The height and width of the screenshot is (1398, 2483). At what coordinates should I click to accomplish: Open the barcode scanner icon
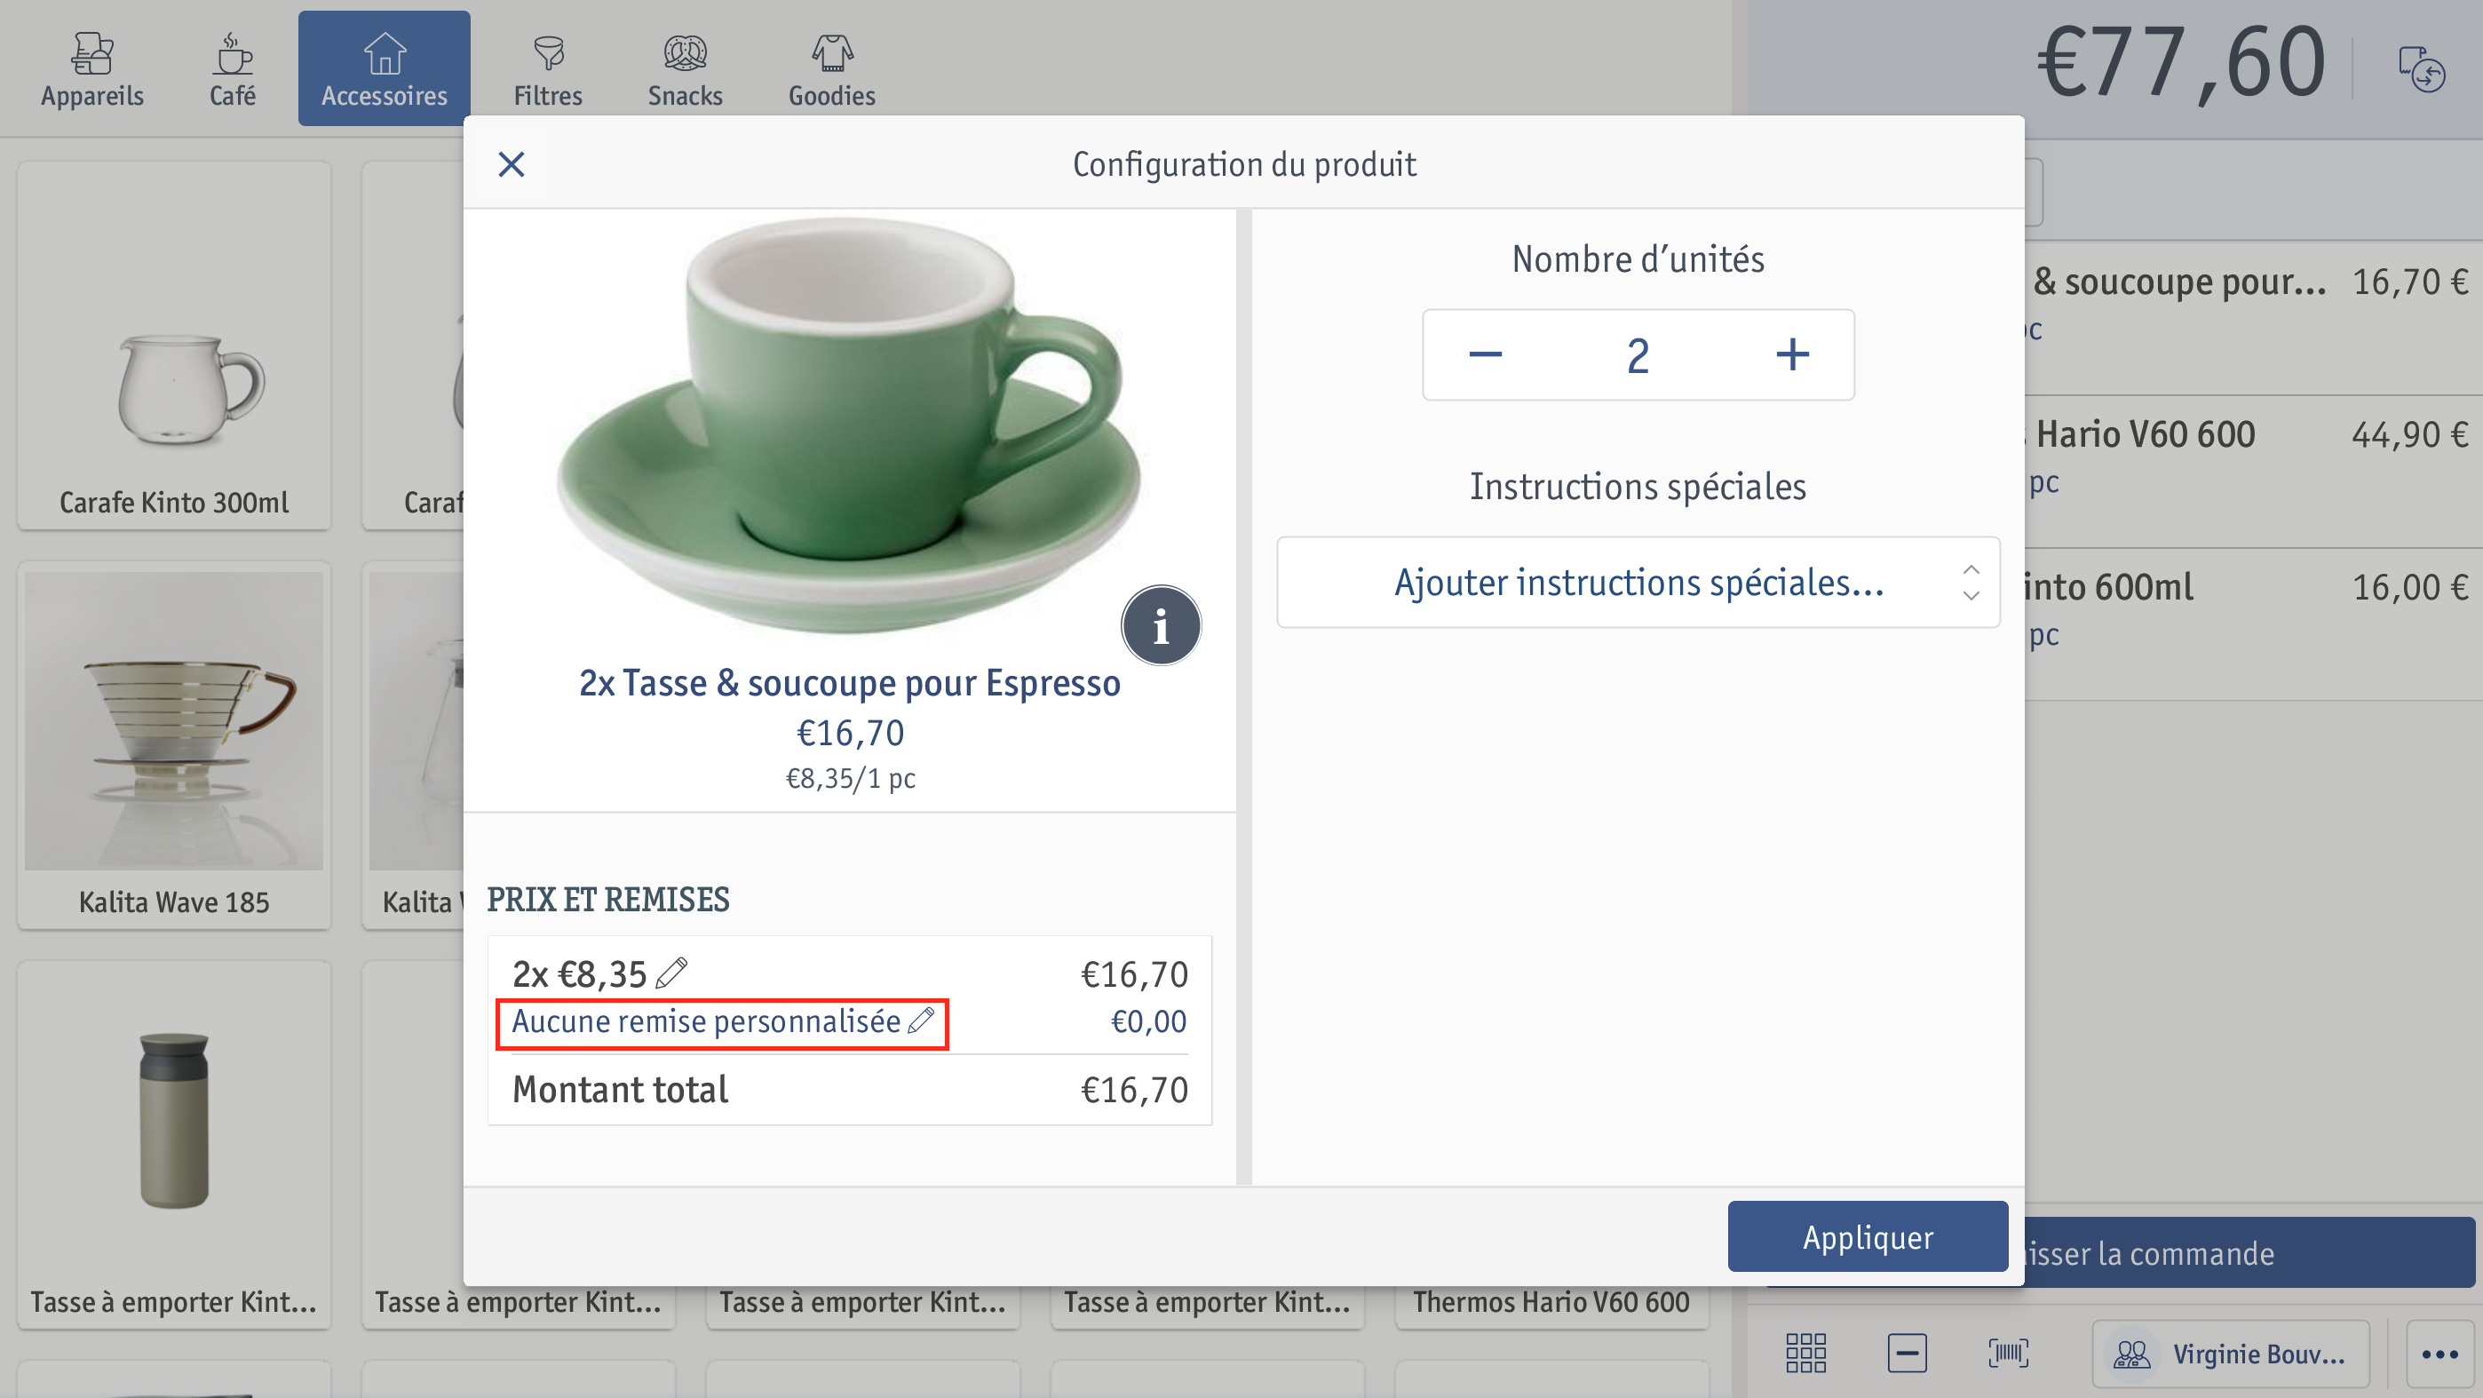pyautogui.click(x=2008, y=1353)
